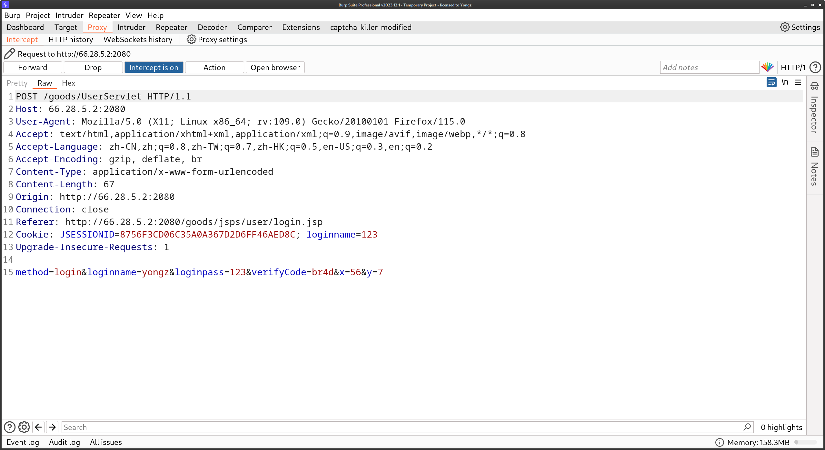Switch to the Target tab
Image resolution: width=825 pixels, height=450 pixels.
coord(66,27)
